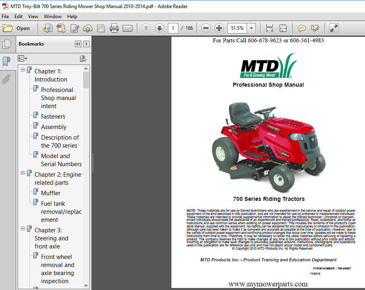This screenshot has height=290, width=365.
Task: Click the Assembly bookmark ribbon icon
Action: pos(36,126)
